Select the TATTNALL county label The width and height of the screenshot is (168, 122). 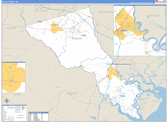pos(7,56)
